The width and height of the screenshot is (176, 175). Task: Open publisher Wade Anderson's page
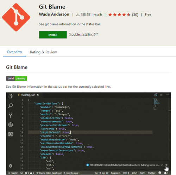pyautogui.click(x=54, y=14)
